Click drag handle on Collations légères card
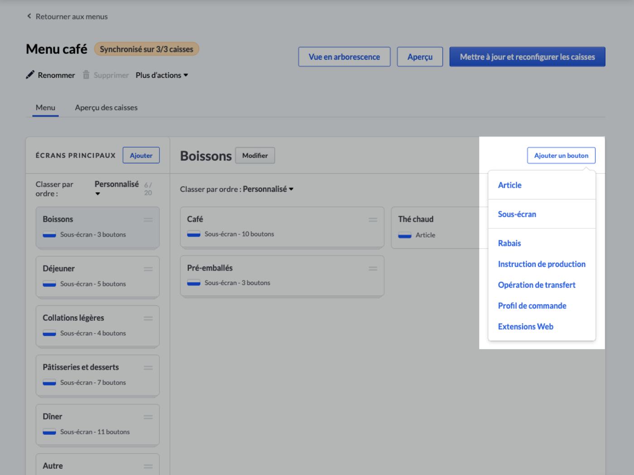The height and width of the screenshot is (475, 634). pyautogui.click(x=148, y=318)
